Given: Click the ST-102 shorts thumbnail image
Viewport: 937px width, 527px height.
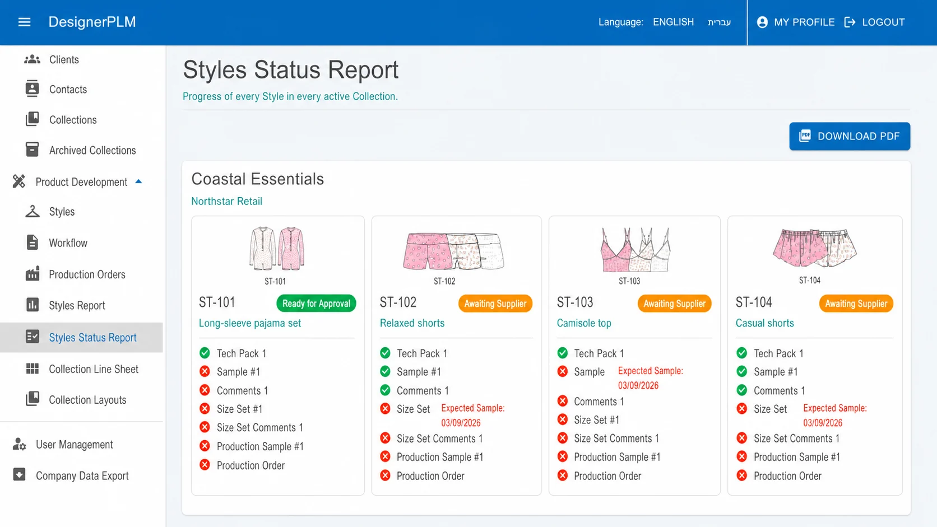Looking at the screenshot, I should (x=453, y=251).
